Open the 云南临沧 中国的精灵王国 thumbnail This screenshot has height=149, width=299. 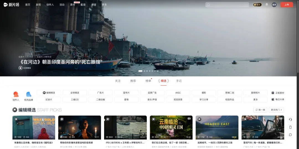click(x=171, y=127)
